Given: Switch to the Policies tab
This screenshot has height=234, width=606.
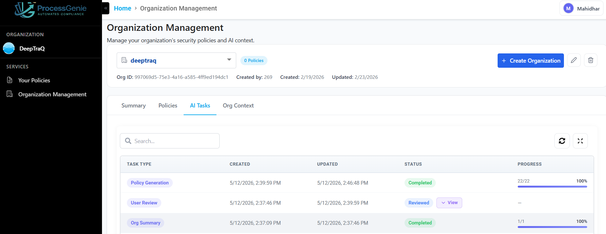Looking at the screenshot, I should coord(168,106).
